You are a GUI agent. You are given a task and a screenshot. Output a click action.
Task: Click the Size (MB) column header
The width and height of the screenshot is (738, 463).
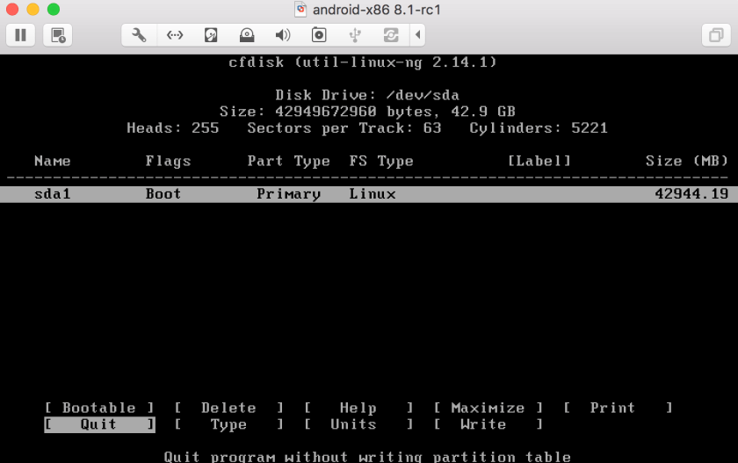click(687, 161)
